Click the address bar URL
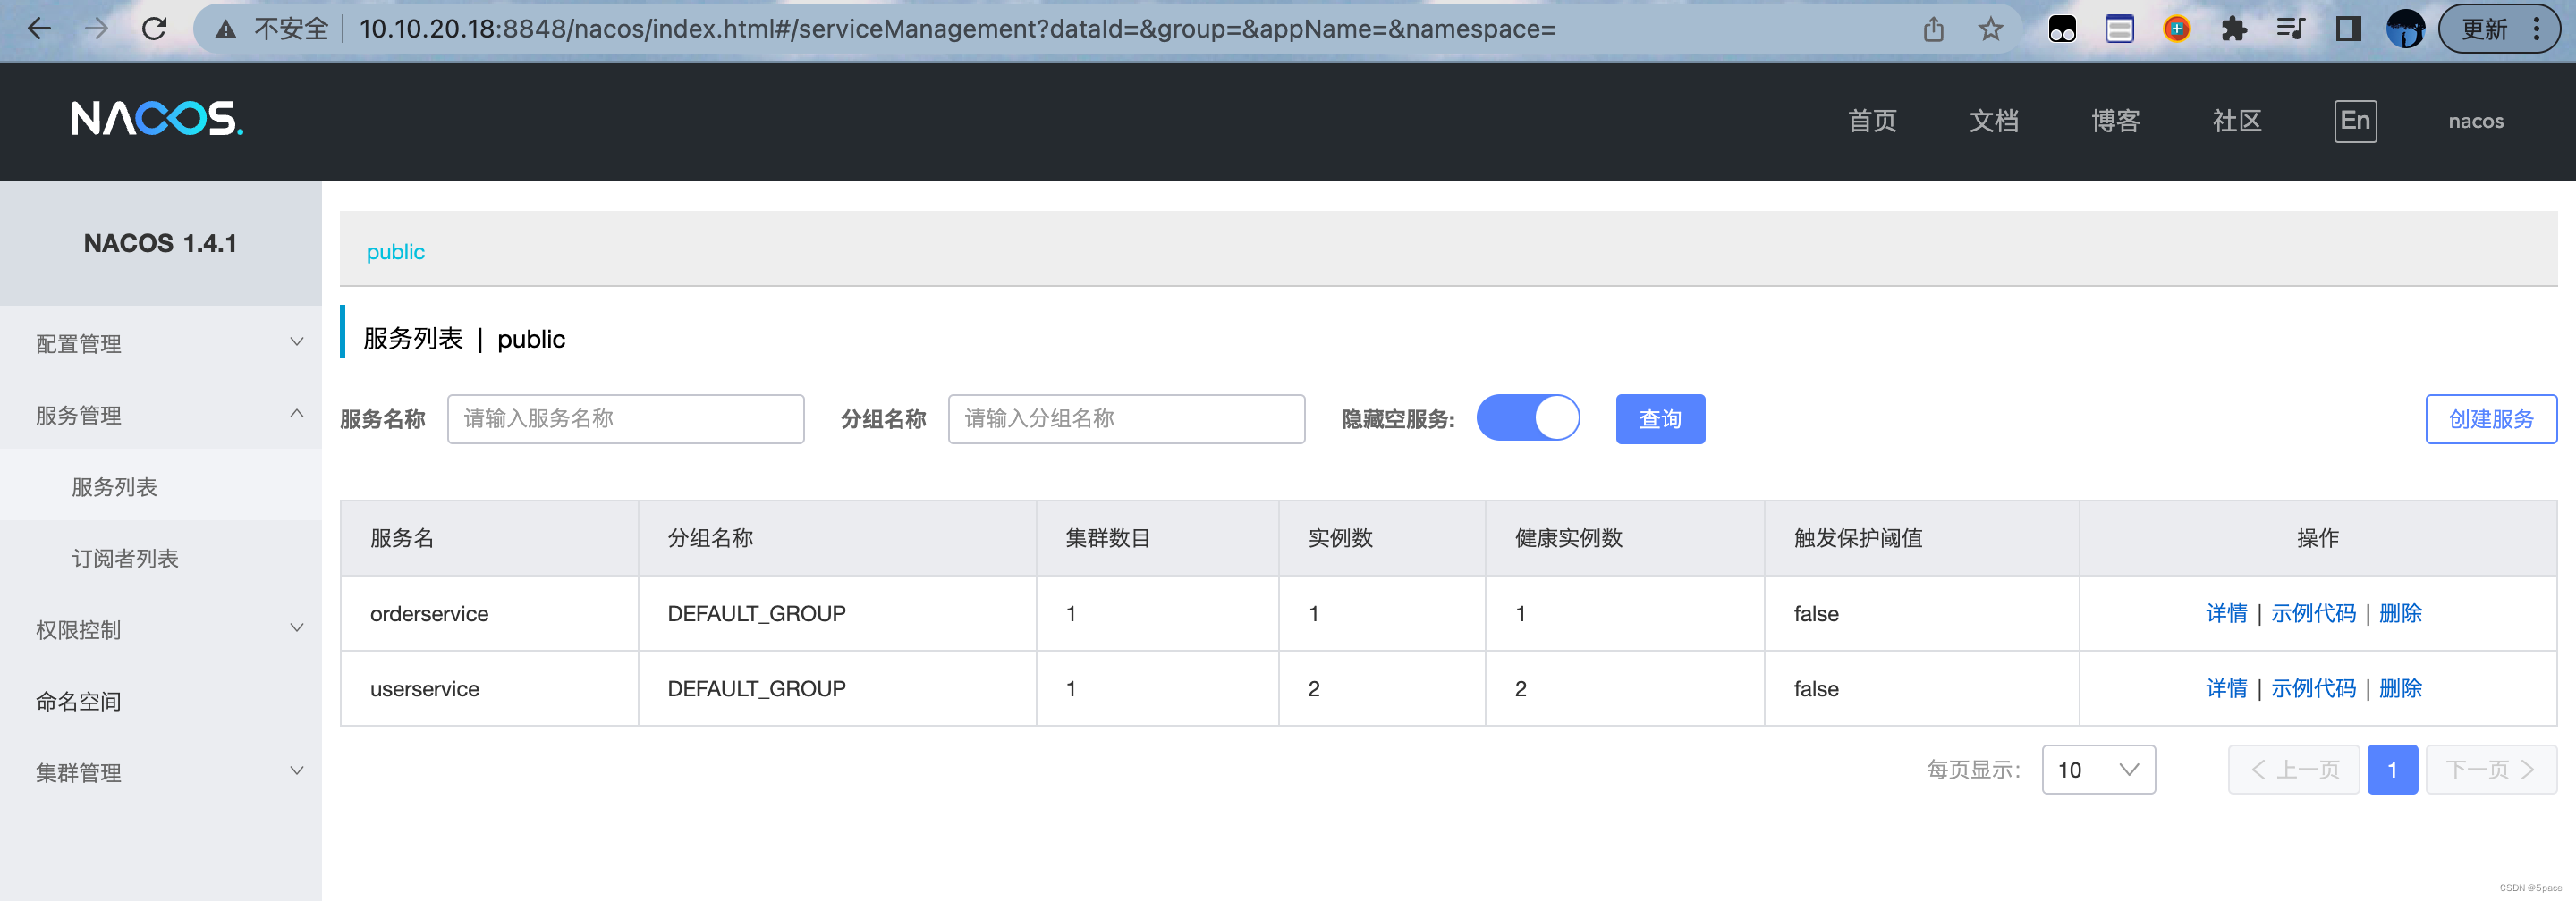Image resolution: width=2576 pixels, height=901 pixels. coord(957,29)
